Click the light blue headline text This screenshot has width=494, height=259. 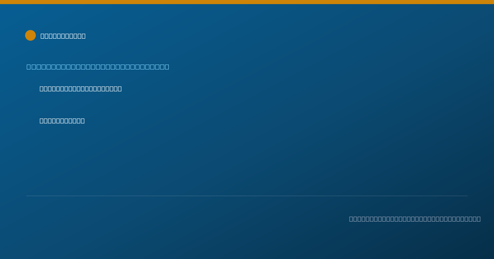pyautogui.click(x=98, y=67)
